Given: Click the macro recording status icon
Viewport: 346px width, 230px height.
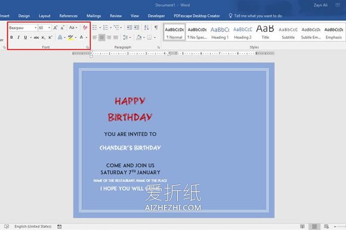Looking at the screenshot, I should (x=60, y=226).
